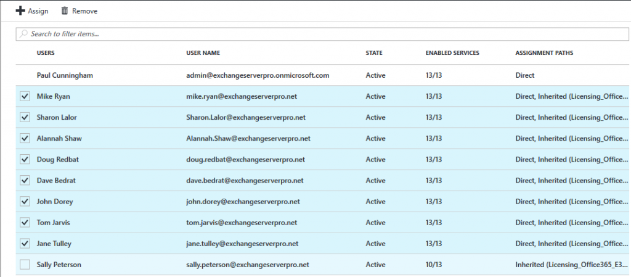Click the Jane Tulley name cell

pos(54,244)
